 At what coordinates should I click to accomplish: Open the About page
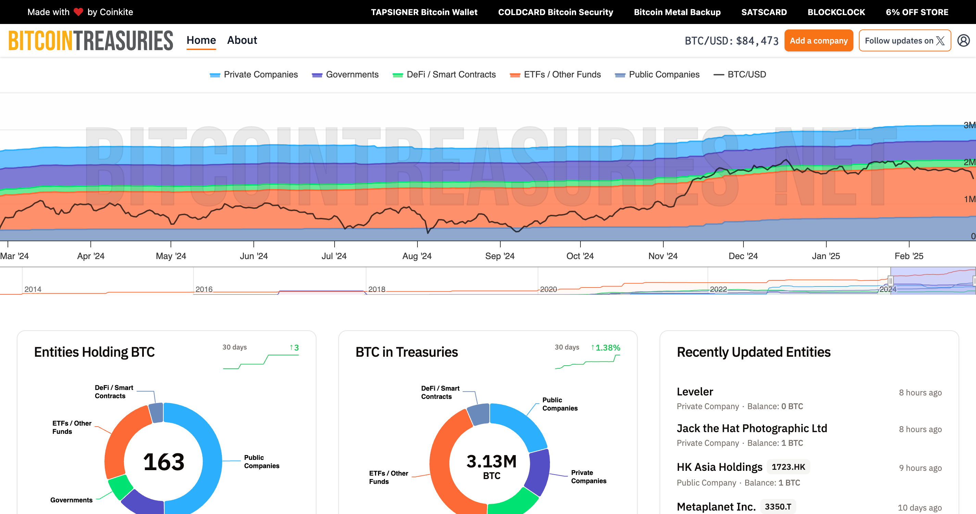pyautogui.click(x=242, y=40)
